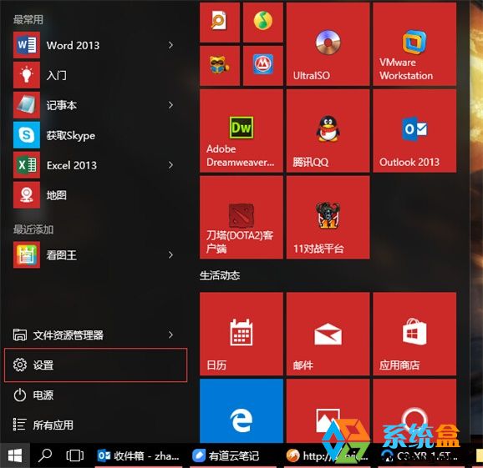This screenshot has width=483, height=468.
Task: Switch to the http:// browser taskbar window
Action: click(x=327, y=455)
